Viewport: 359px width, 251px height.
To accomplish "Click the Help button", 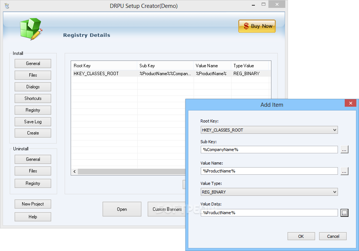I will pyautogui.click(x=33, y=217).
